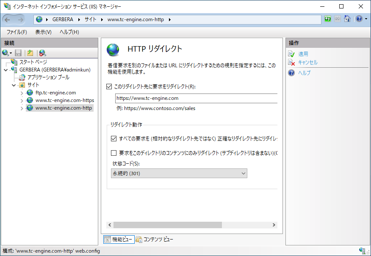
Task: Open the ヘルプ(H) menu
Action: coord(69,32)
